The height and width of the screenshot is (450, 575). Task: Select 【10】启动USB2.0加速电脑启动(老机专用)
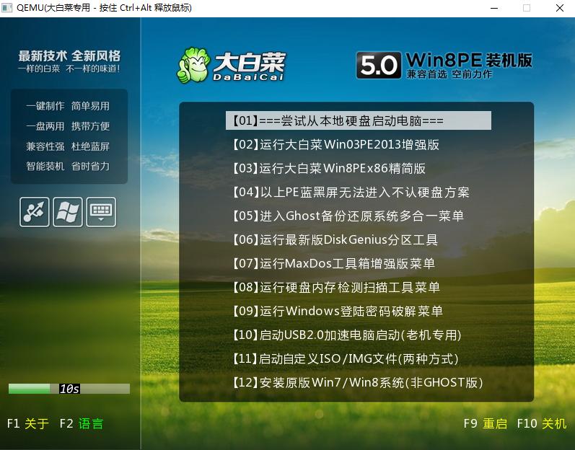pos(346,335)
